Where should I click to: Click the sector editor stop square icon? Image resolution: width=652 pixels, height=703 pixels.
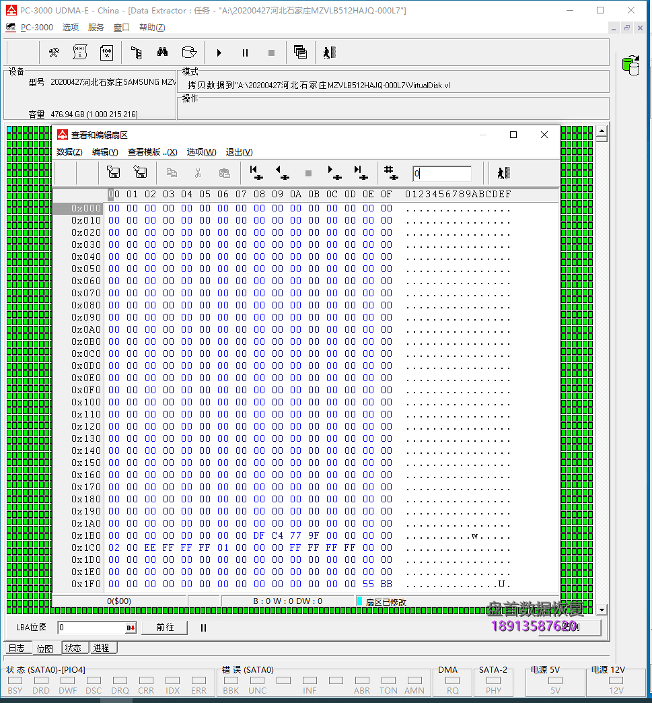pos(308,174)
